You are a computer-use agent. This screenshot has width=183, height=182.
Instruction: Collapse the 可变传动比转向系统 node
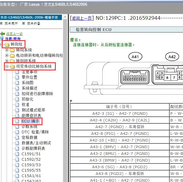coord(7,66)
